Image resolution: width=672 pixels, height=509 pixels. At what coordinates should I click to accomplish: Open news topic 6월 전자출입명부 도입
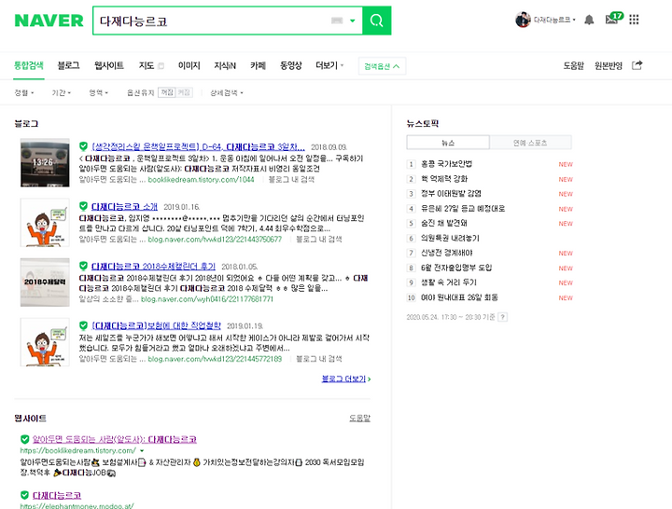[x=456, y=268]
